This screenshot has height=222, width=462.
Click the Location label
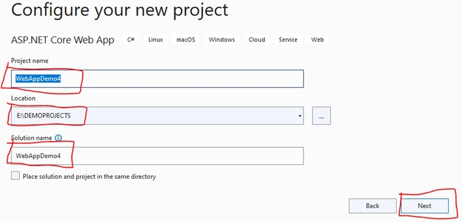coord(23,98)
